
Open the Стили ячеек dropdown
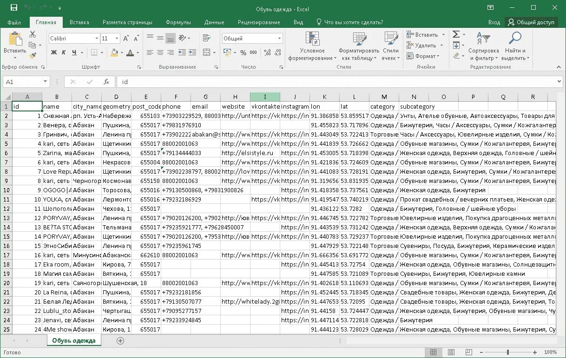coord(390,46)
